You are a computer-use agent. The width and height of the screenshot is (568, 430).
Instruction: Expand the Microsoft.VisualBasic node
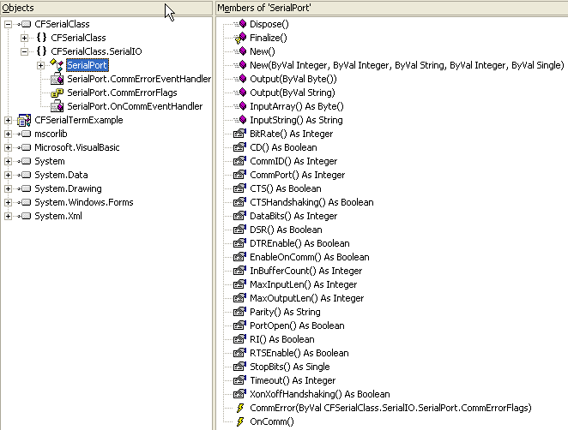(x=9, y=148)
